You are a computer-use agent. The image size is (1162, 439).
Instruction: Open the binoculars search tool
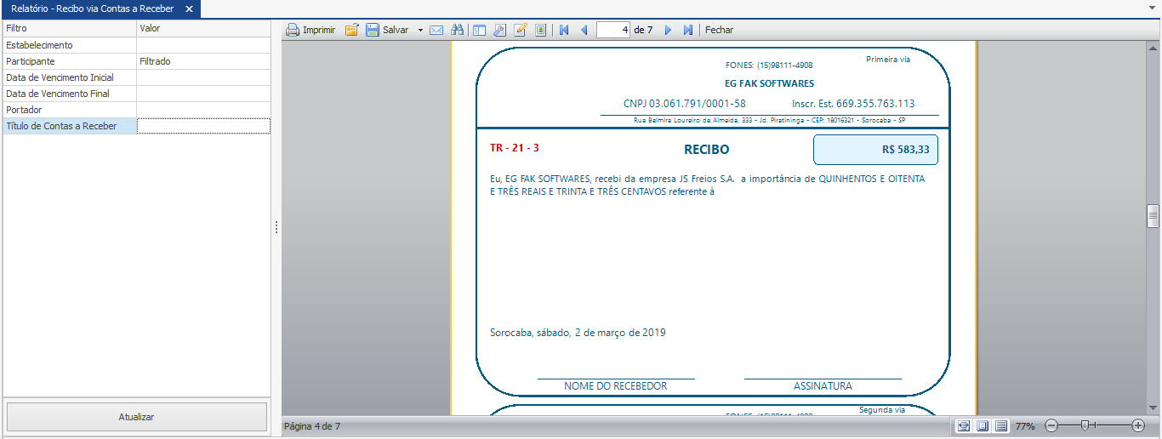(457, 30)
